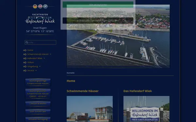This screenshot has width=196, height=122.
Task: Open the Schwimmende Häuser heading link
Action: [83, 91]
